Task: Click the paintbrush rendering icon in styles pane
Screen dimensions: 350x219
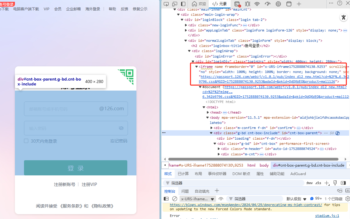Action: (335, 183)
